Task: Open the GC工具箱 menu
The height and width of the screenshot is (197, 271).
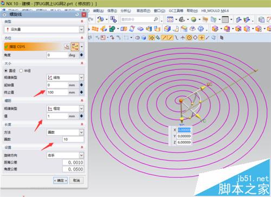Action: [176, 11]
